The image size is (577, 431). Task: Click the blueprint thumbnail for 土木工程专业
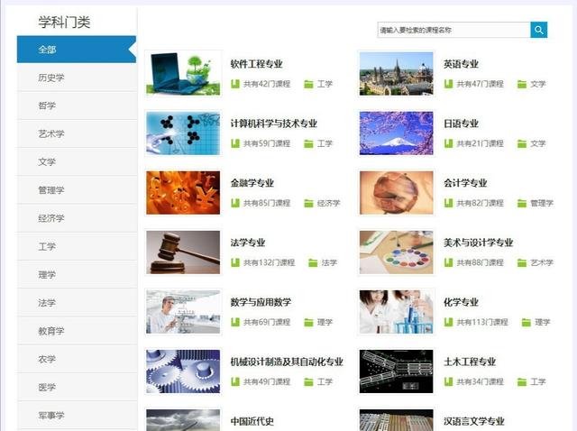click(397, 371)
